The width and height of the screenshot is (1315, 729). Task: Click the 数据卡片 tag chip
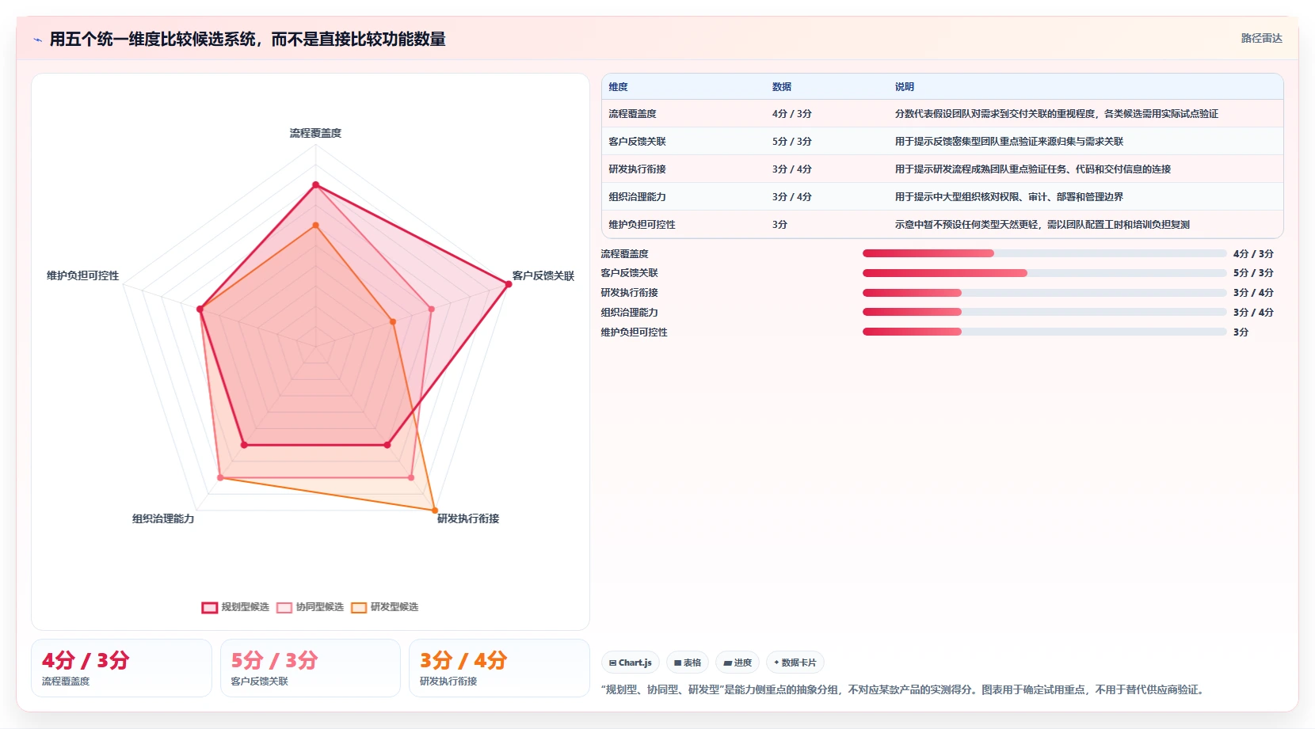pos(795,663)
